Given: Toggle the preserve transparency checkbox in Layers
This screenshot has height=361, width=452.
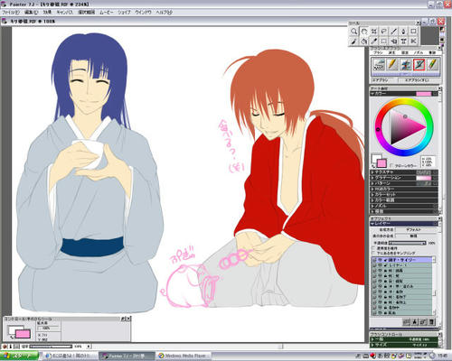Looking at the screenshot, I should (374, 248).
